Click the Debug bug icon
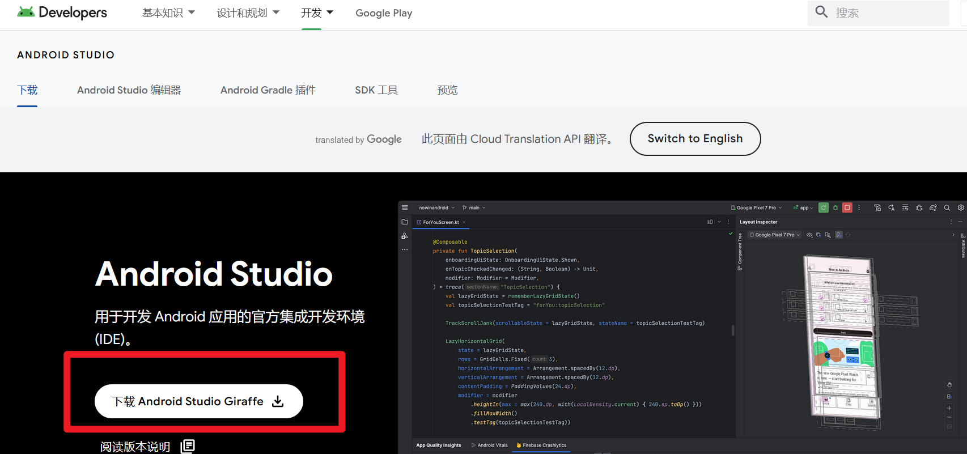The image size is (967, 454). click(835, 207)
